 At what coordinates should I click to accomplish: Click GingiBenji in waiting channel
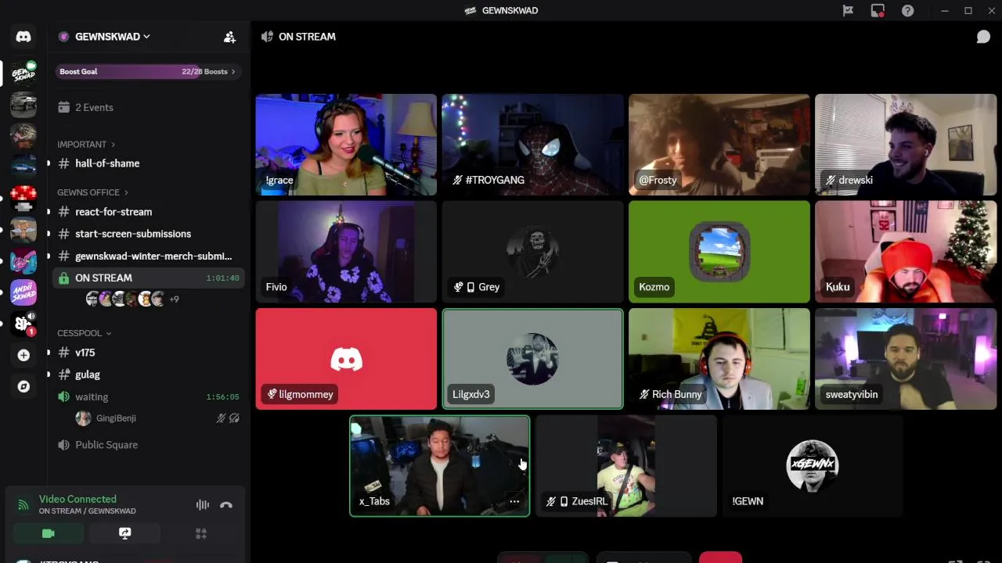(x=116, y=418)
